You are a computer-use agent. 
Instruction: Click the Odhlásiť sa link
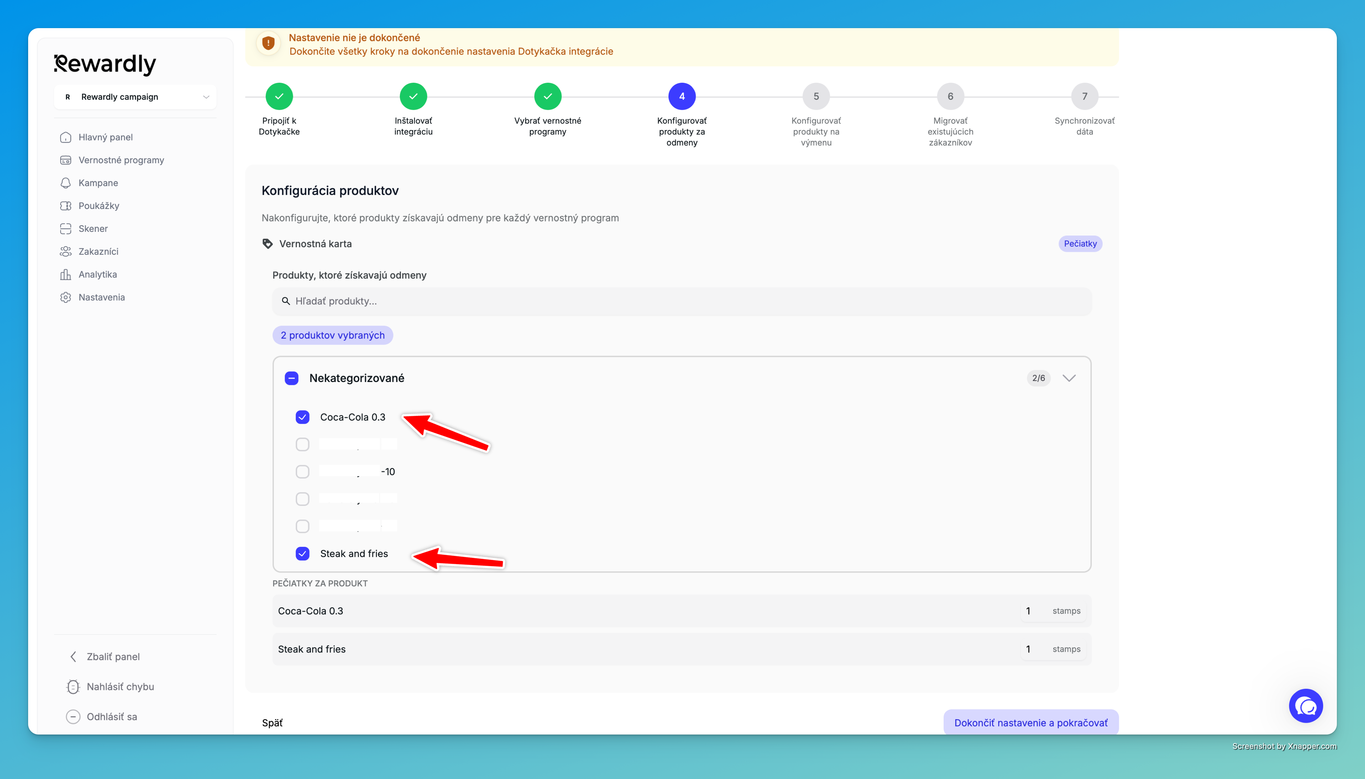click(112, 717)
